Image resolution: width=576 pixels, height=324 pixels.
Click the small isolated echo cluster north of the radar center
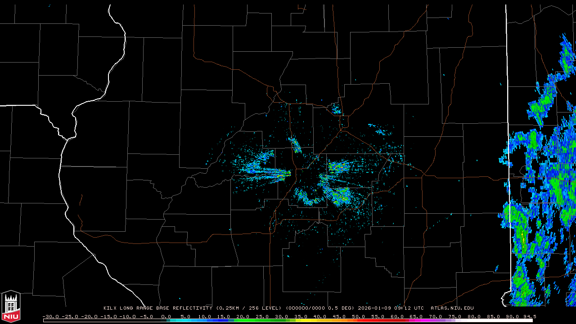pyautogui.click(x=336, y=108)
